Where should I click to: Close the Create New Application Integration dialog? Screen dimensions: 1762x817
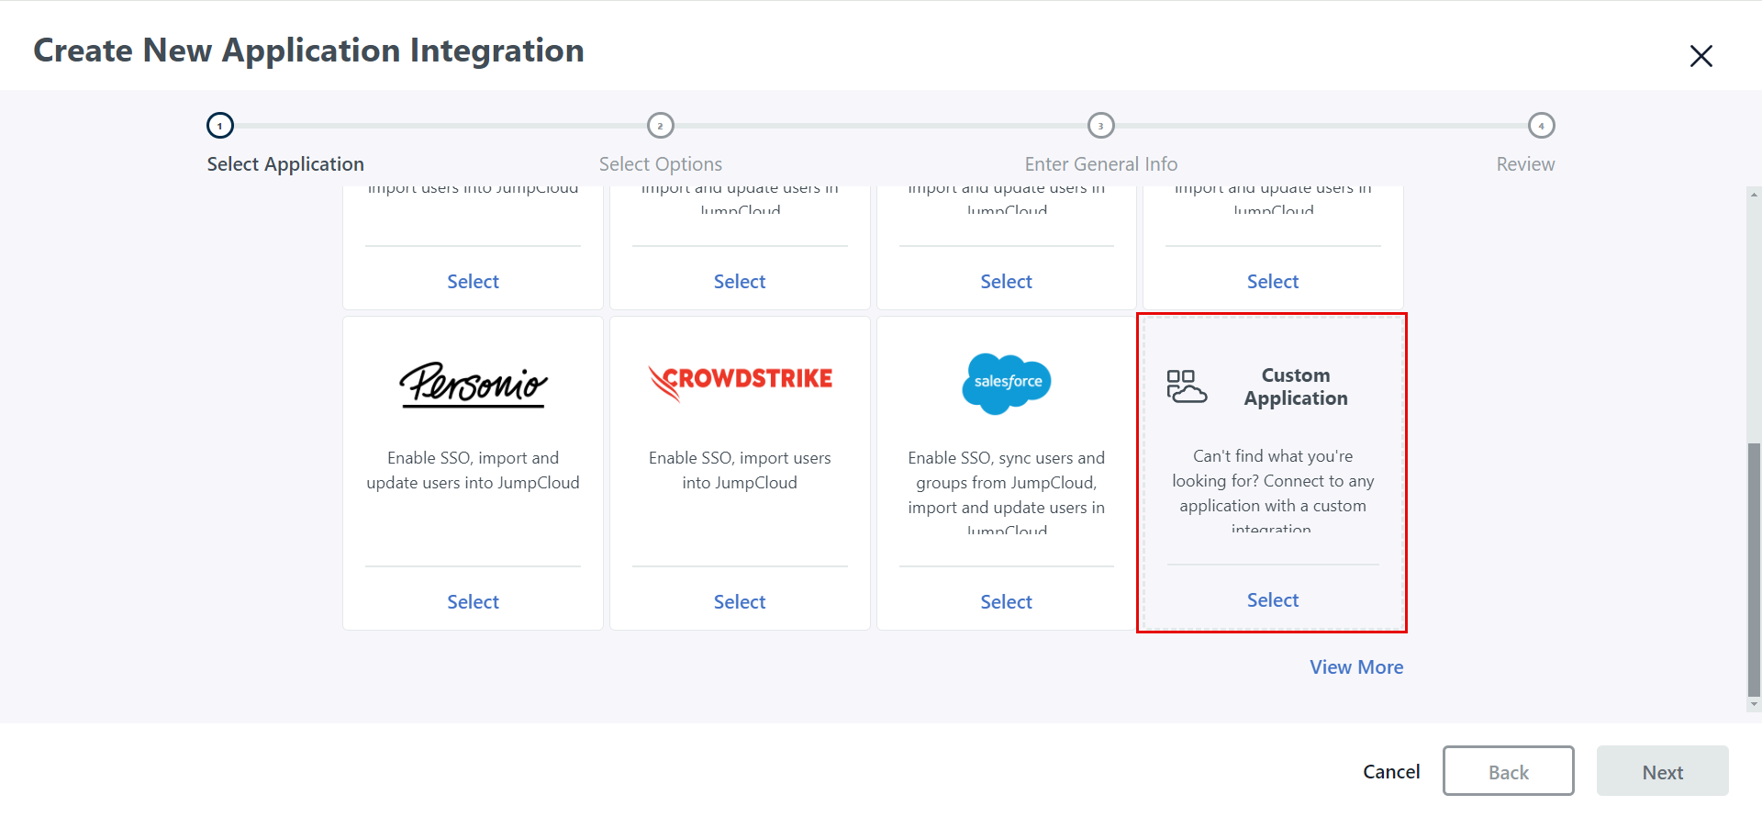point(1701,56)
